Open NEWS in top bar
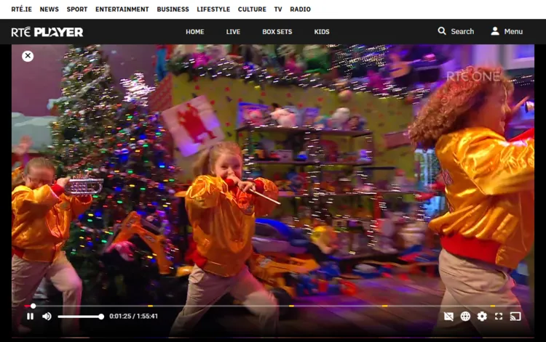 [49, 9]
